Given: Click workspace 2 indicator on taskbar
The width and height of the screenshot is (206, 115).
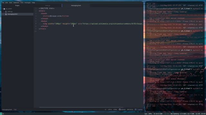Looking at the screenshot, I should click(x=3, y=114).
